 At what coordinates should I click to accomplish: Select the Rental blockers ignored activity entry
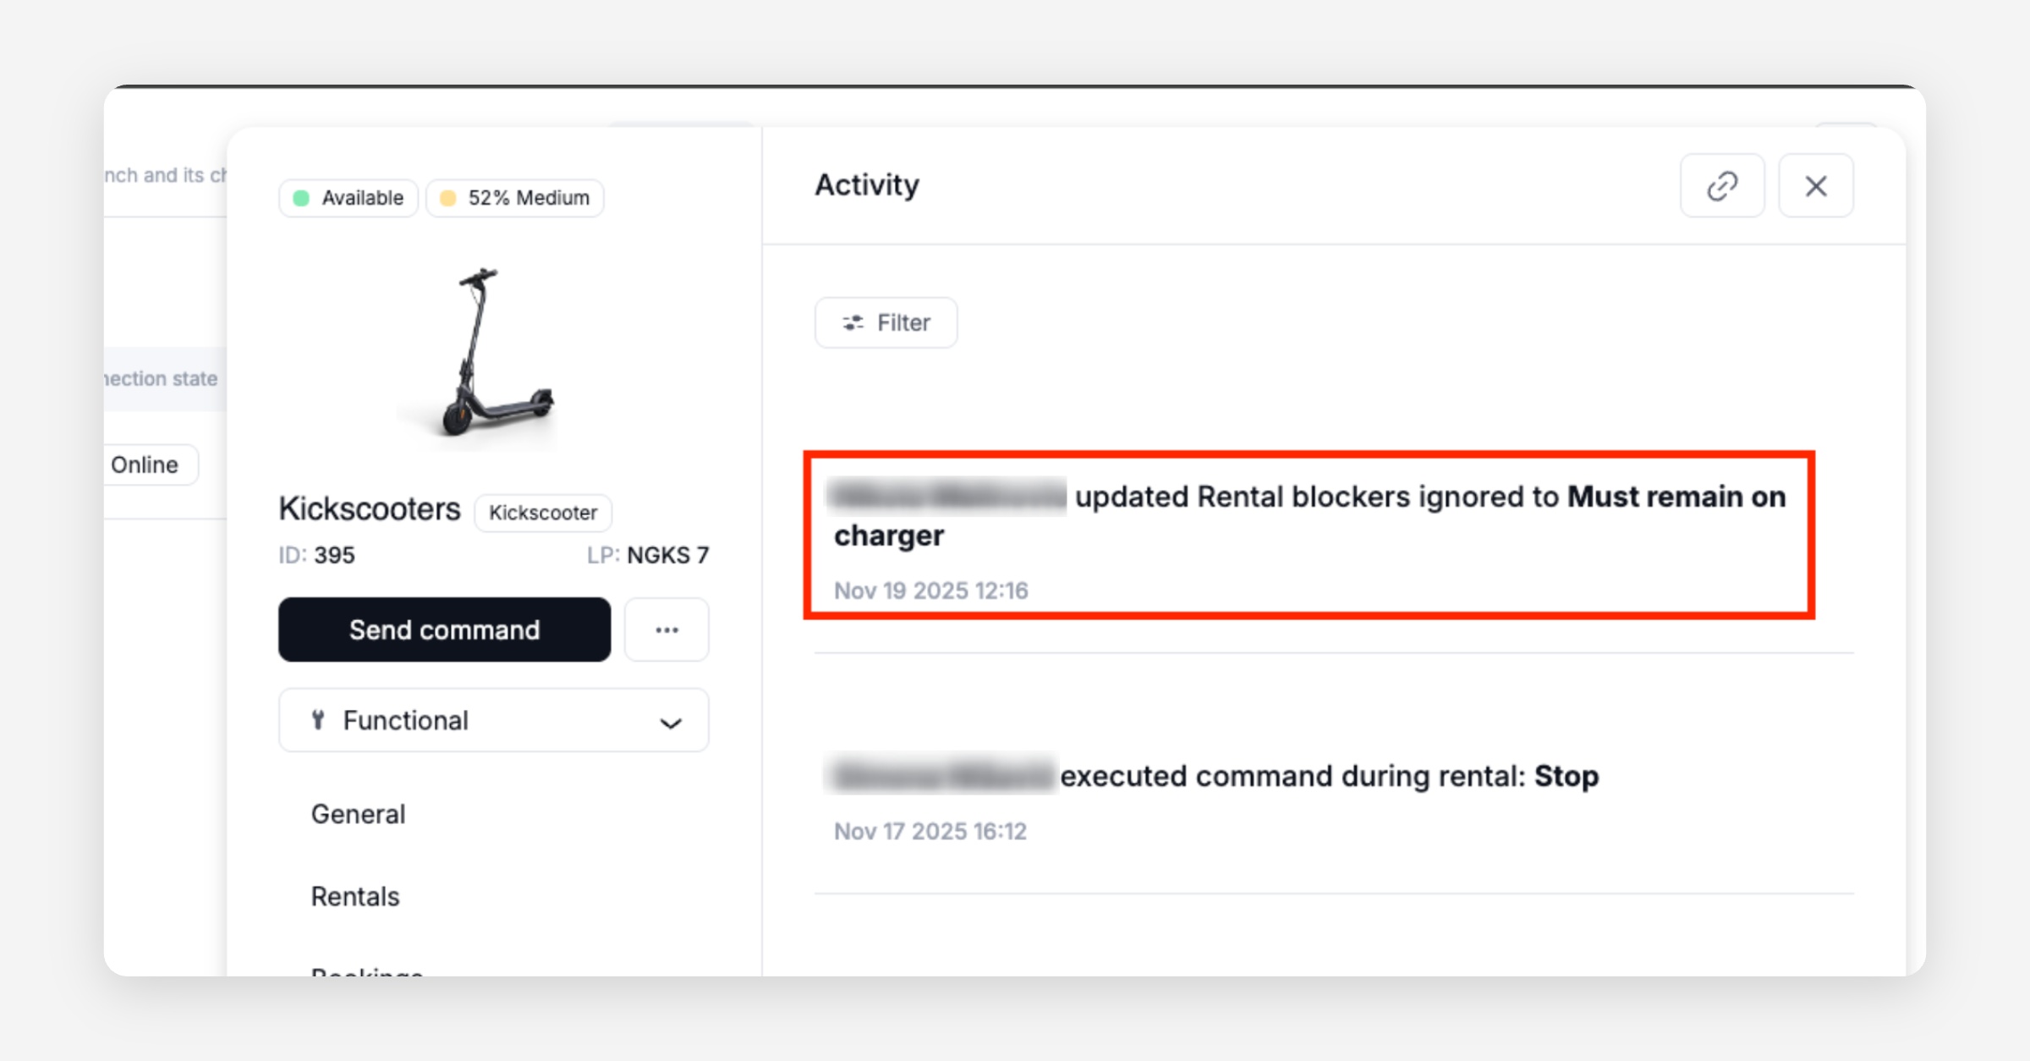[1308, 535]
